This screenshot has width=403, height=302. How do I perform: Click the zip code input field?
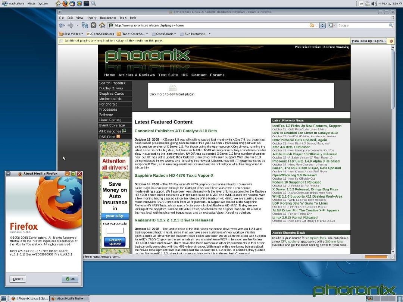[115, 230]
